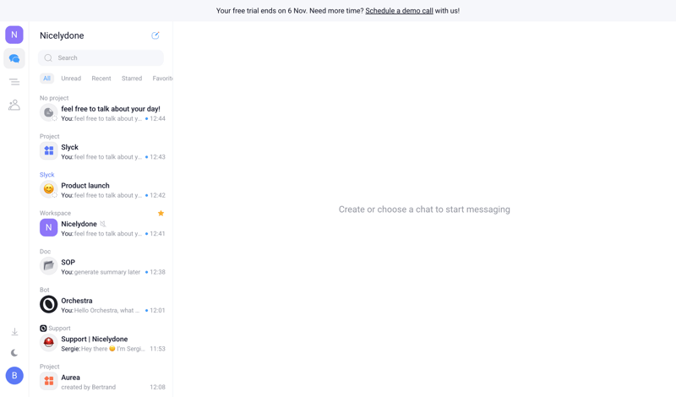Open the Orchestra bot chat
This screenshot has height=397, width=676.
(101, 305)
